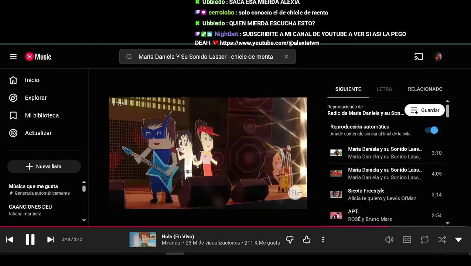Like the current song
The height and width of the screenshot is (266, 471).
pos(307,240)
